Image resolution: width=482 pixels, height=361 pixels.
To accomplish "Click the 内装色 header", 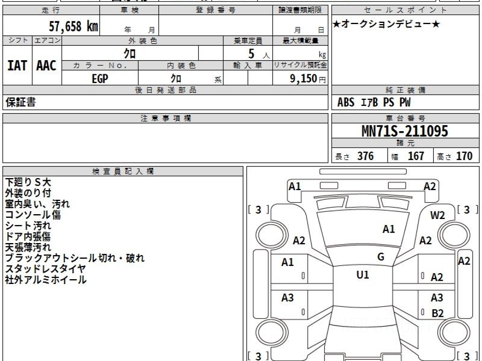I will tap(181, 65).
